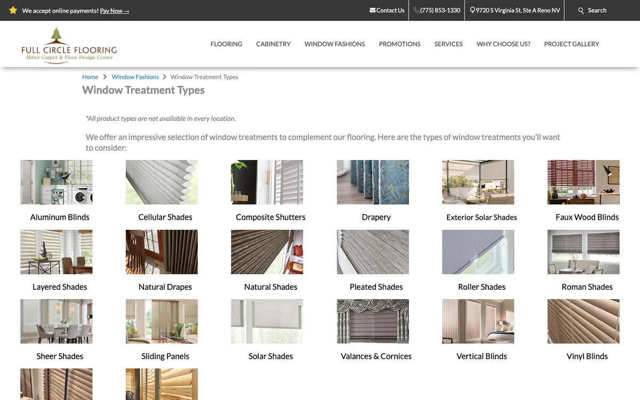
Task: Open the Project Gallery menu
Action: [572, 44]
